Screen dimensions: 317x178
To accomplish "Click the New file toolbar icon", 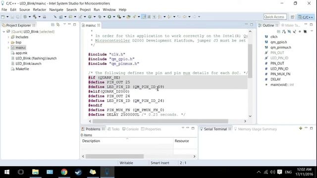I will click(3, 17).
